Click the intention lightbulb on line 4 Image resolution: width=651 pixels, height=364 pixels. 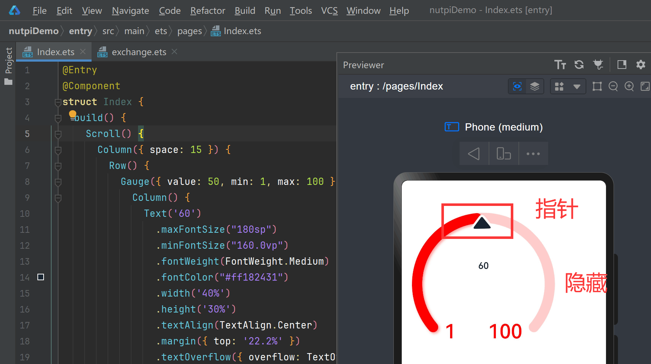[x=73, y=115]
